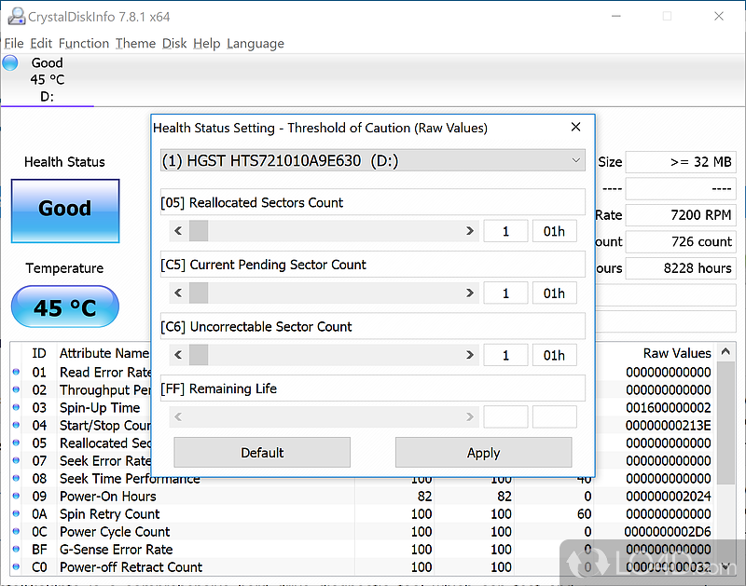Select the Spin Retry Count attribute row

[x=363, y=513]
